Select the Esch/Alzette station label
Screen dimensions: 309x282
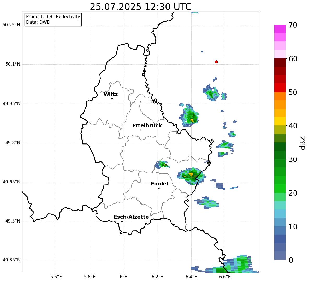click(131, 217)
